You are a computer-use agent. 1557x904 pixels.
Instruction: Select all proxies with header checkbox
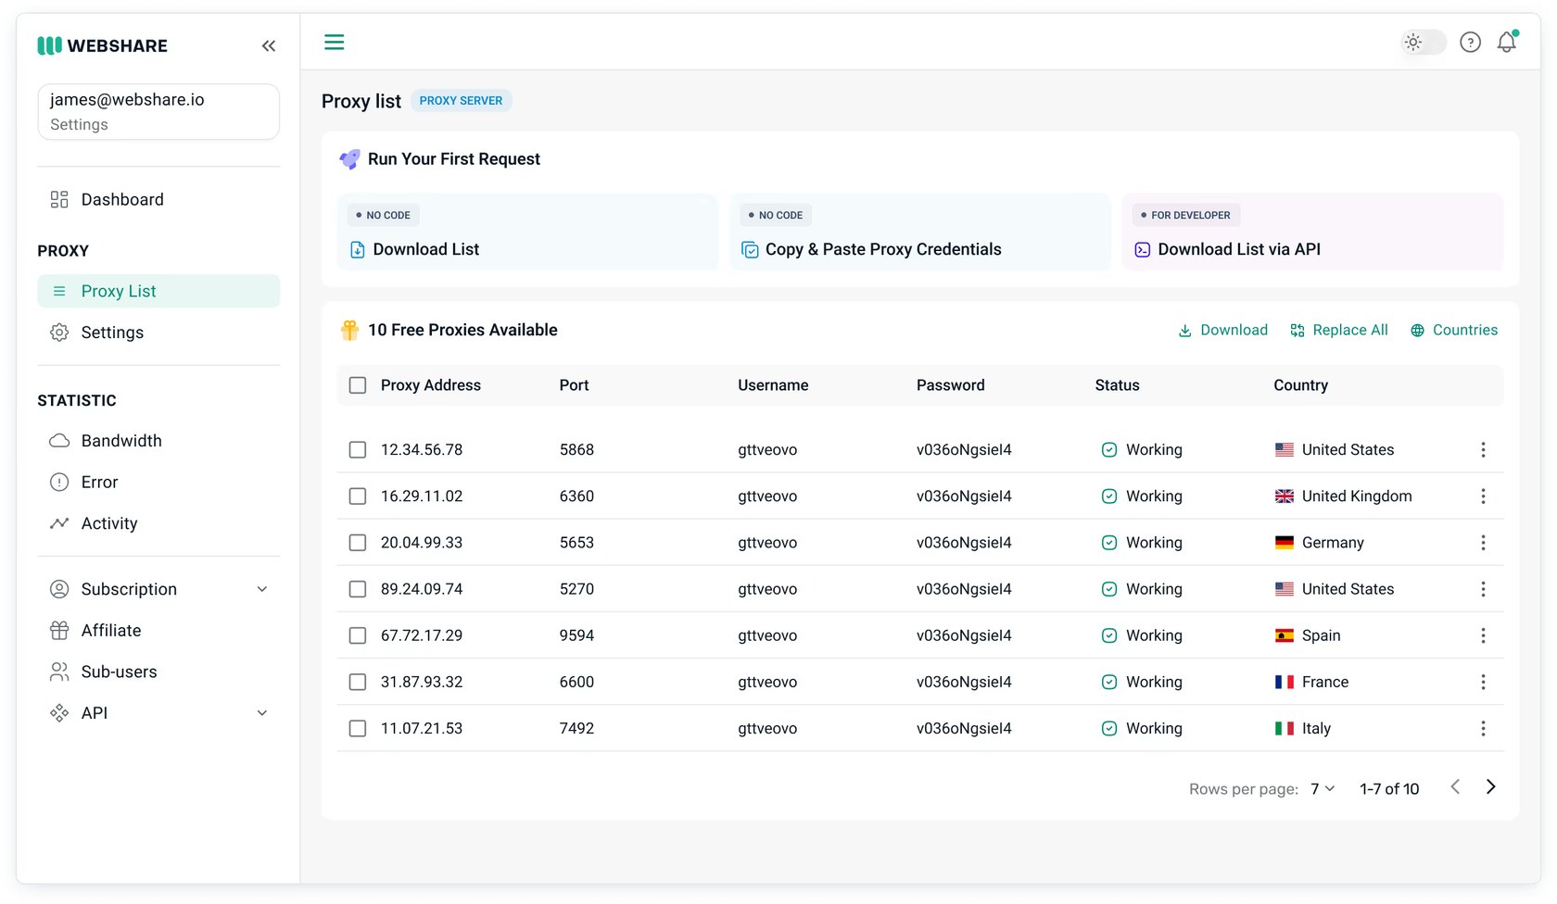358,385
